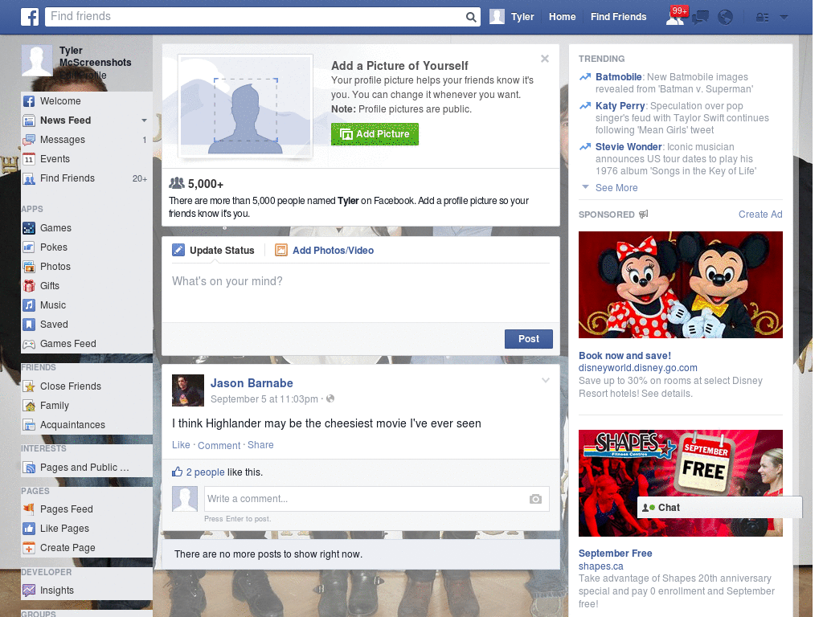The image size is (823, 617).
Task: Expand the News Feed sort dropdown arrow
Action: click(144, 121)
